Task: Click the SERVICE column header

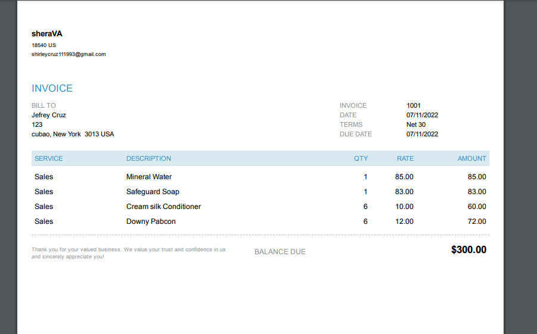Action: (49, 158)
